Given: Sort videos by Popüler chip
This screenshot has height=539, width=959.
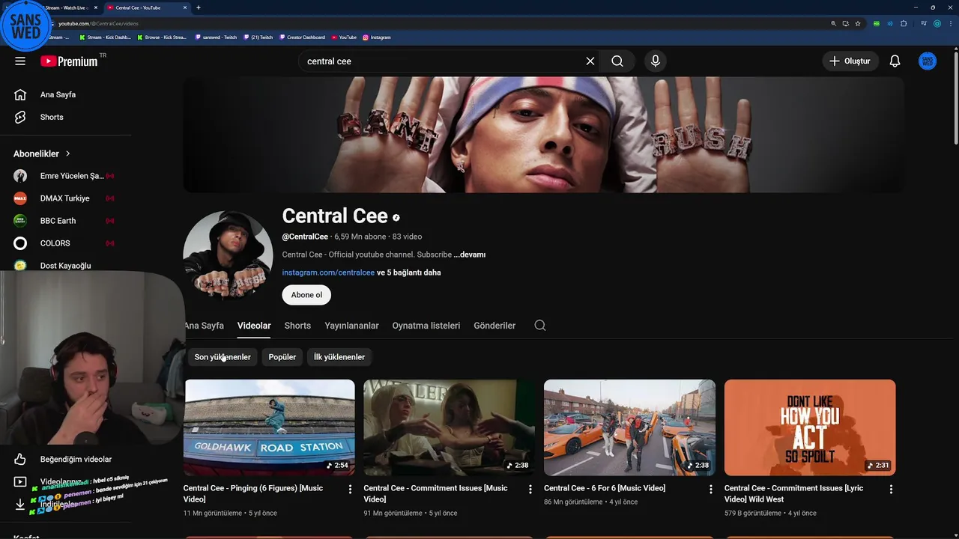Looking at the screenshot, I should click(282, 357).
